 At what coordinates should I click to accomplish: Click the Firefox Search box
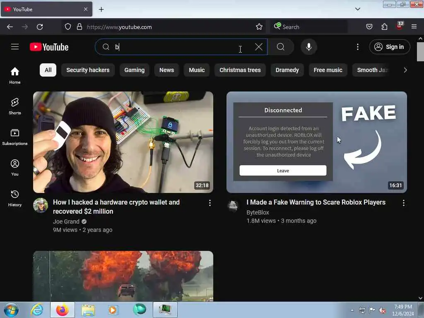(308, 27)
